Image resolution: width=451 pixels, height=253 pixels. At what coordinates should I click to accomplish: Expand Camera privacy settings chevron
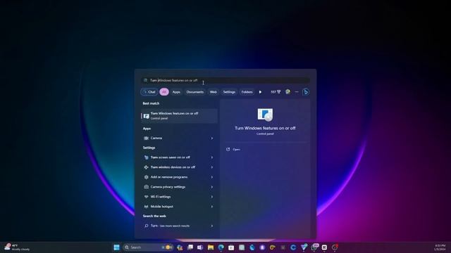[212, 187]
